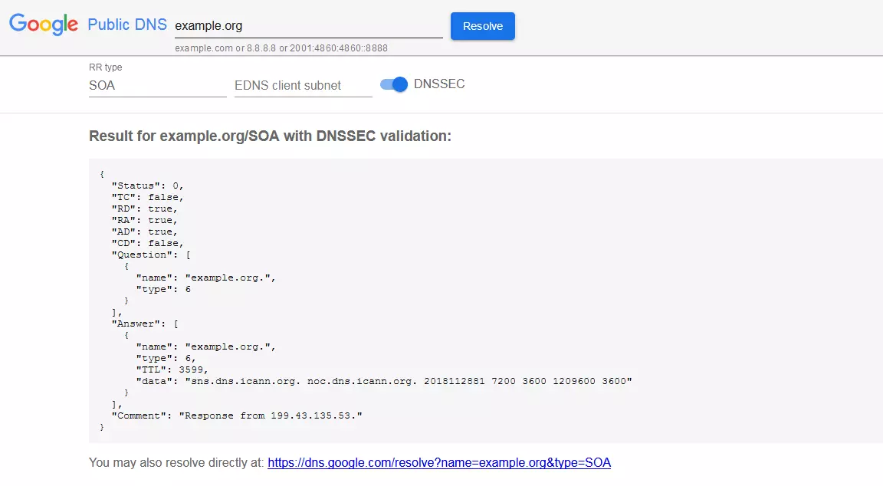Select the "CD": false line
The height and width of the screenshot is (486, 883).
tap(147, 243)
